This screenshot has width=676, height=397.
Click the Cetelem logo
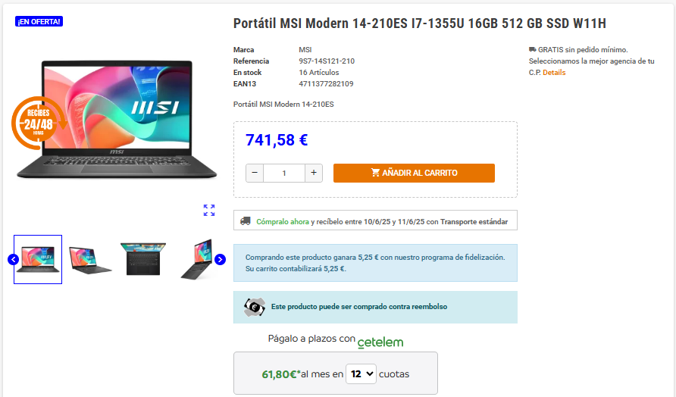click(380, 342)
